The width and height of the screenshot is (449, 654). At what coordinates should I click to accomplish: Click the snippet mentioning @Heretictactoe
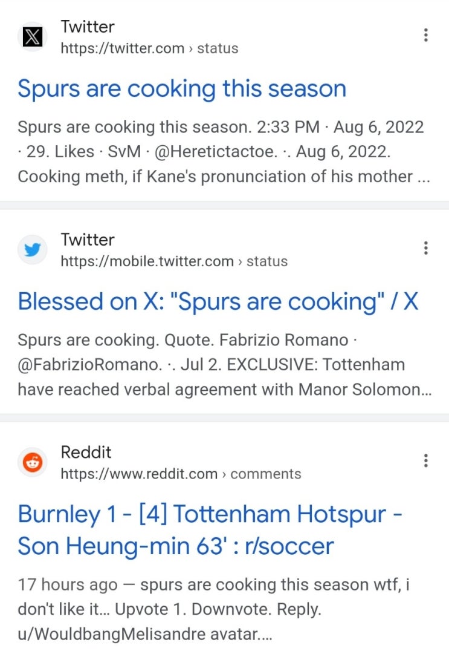pos(224,152)
